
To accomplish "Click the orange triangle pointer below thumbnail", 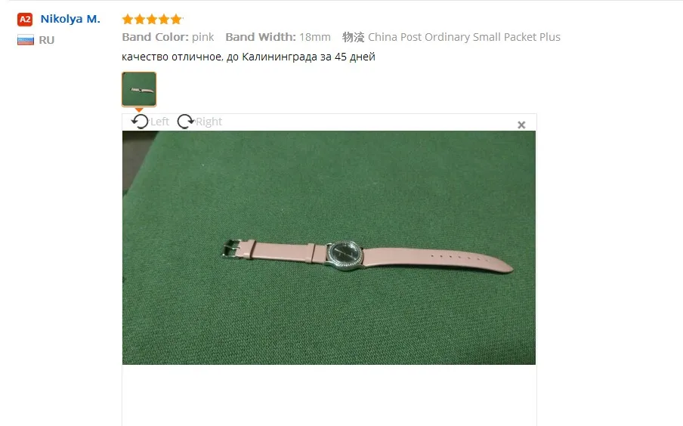I will (139, 110).
